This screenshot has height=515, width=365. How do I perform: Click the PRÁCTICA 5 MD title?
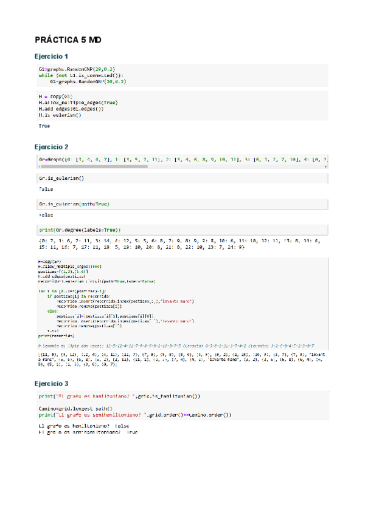(68, 40)
